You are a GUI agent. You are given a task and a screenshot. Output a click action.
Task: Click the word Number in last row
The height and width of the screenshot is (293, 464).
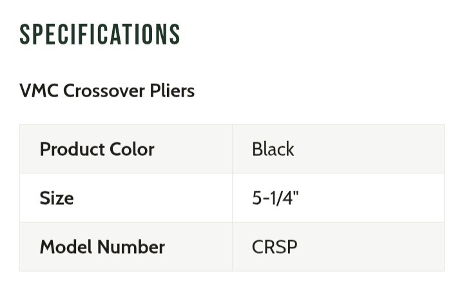[131, 247]
